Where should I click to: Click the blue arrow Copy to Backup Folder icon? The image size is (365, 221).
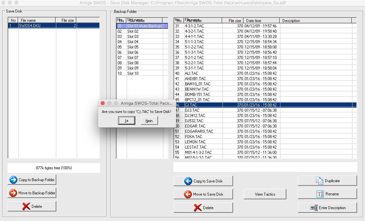tap(13, 180)
